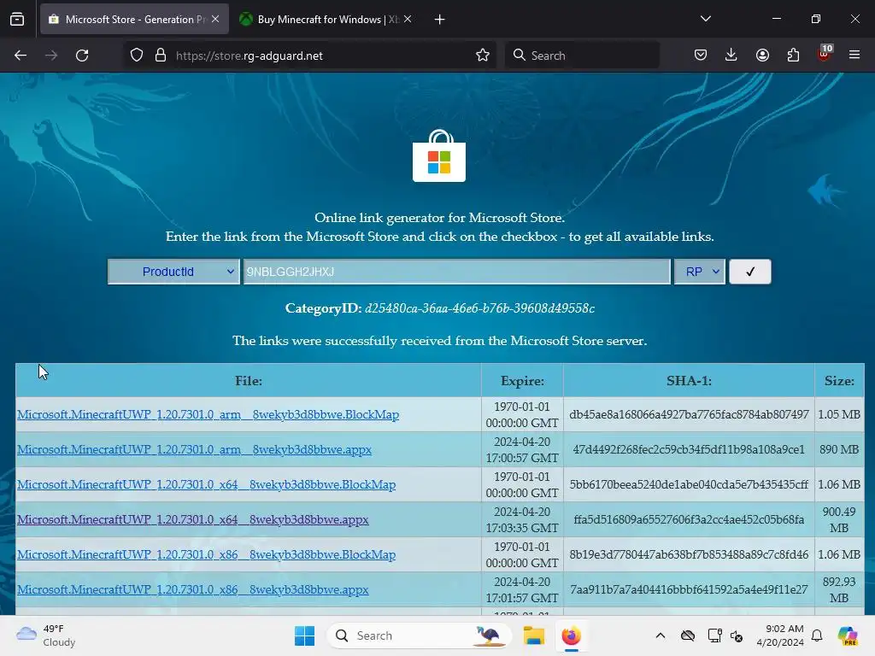Close the Microsoft Store - Generation tab
This screenshot has width=875, height=656.
tap(215, 19)
